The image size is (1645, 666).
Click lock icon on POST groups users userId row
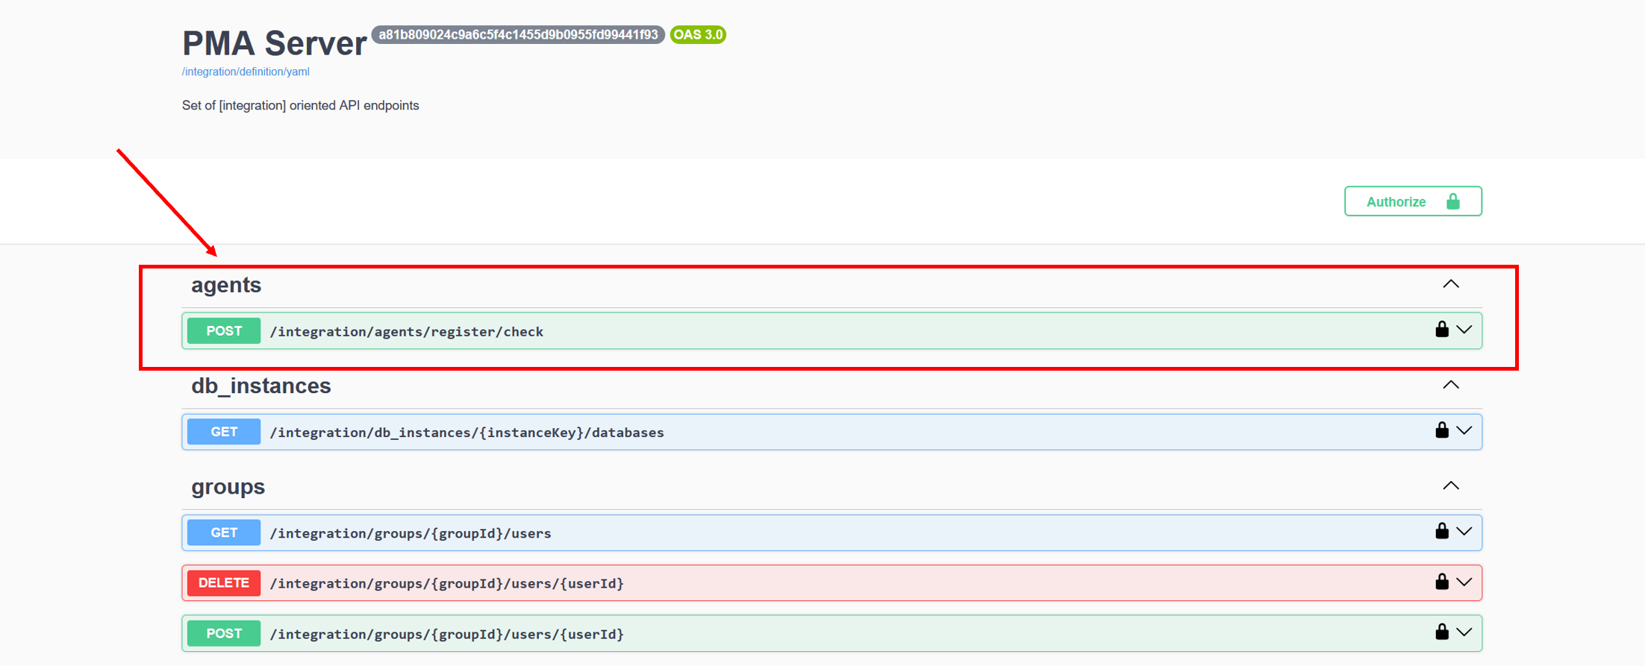tap(1441, 632)
